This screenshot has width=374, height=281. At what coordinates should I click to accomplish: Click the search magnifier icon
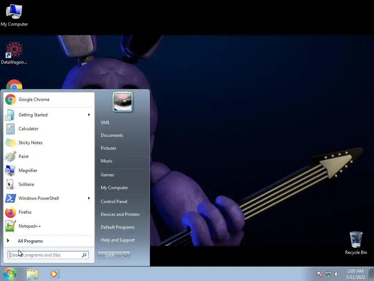pos(84,255)
